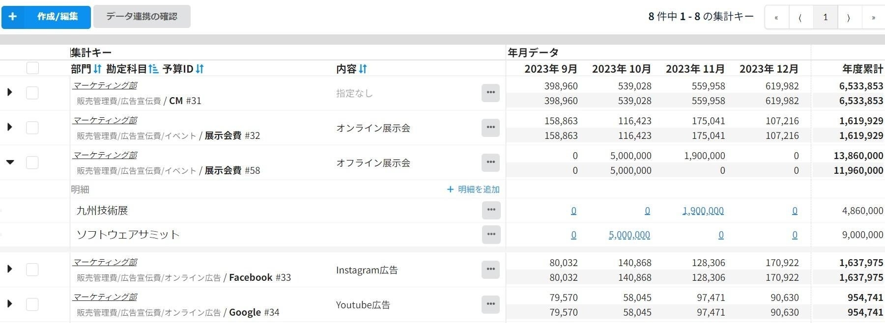Click 明細を追加 link

pos(473,189)
